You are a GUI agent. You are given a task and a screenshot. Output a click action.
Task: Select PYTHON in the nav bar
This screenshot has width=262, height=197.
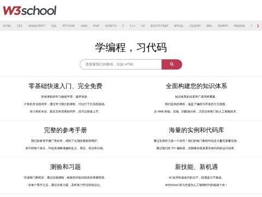point(69,26)
